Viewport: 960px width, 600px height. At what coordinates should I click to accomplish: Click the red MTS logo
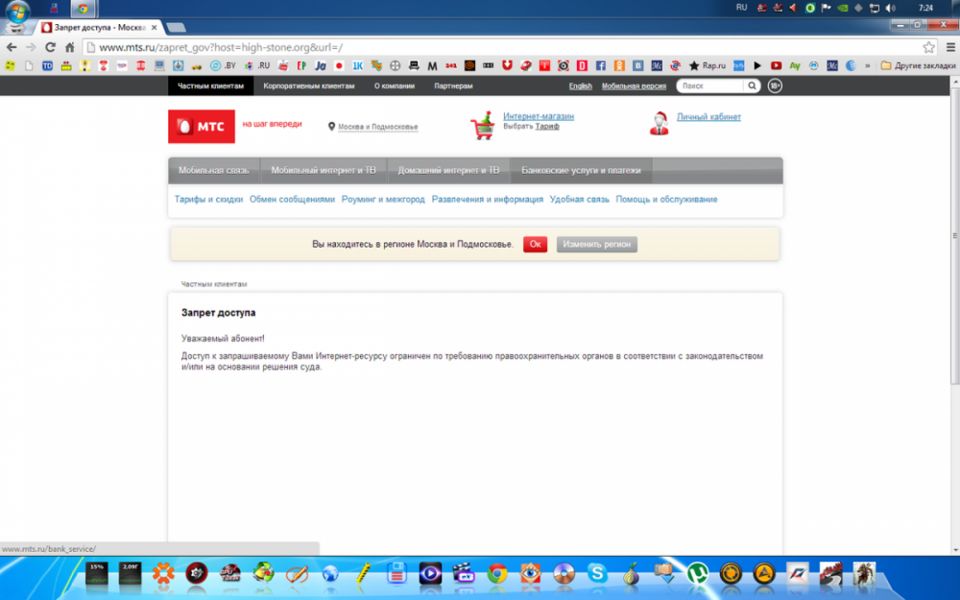[x=202, y=126]
